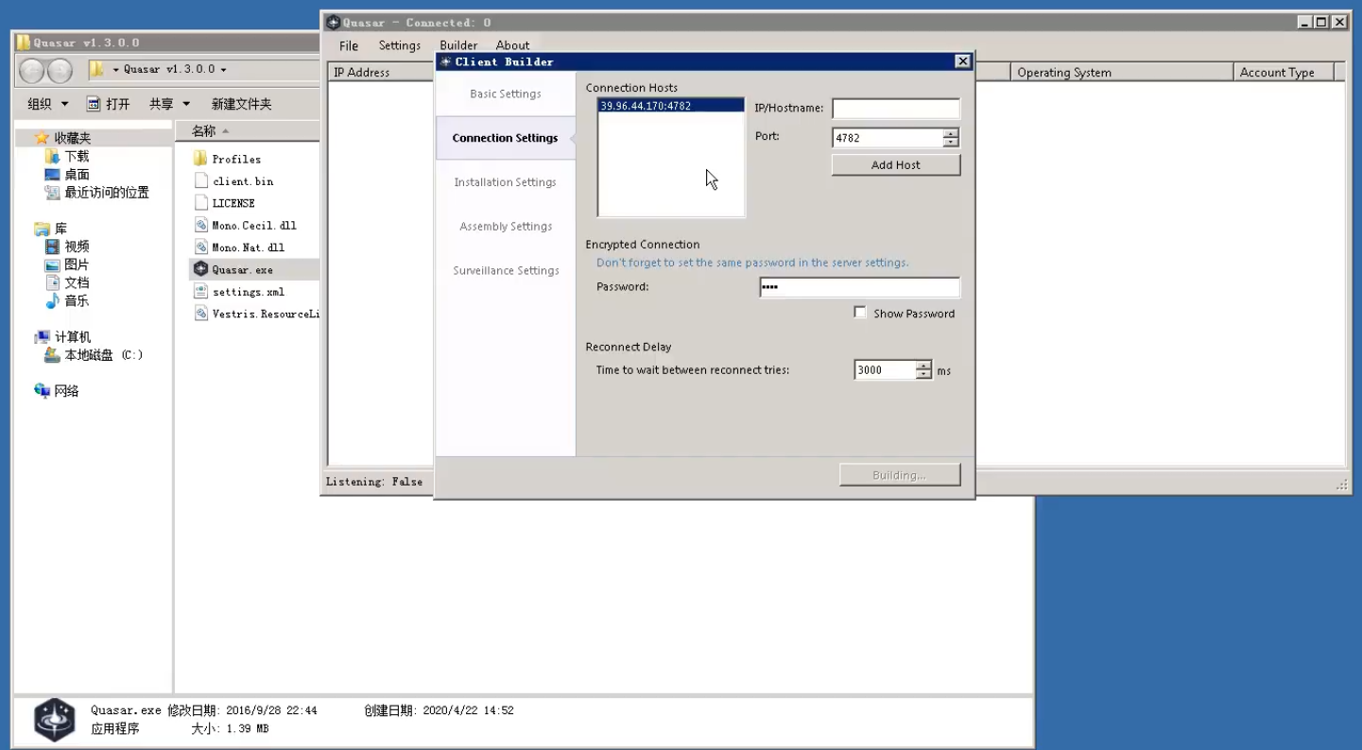Viewport: 1362px width, 750px height.
Task: Decrease the reconnect delay stepper value
Action: coord(923,375)
